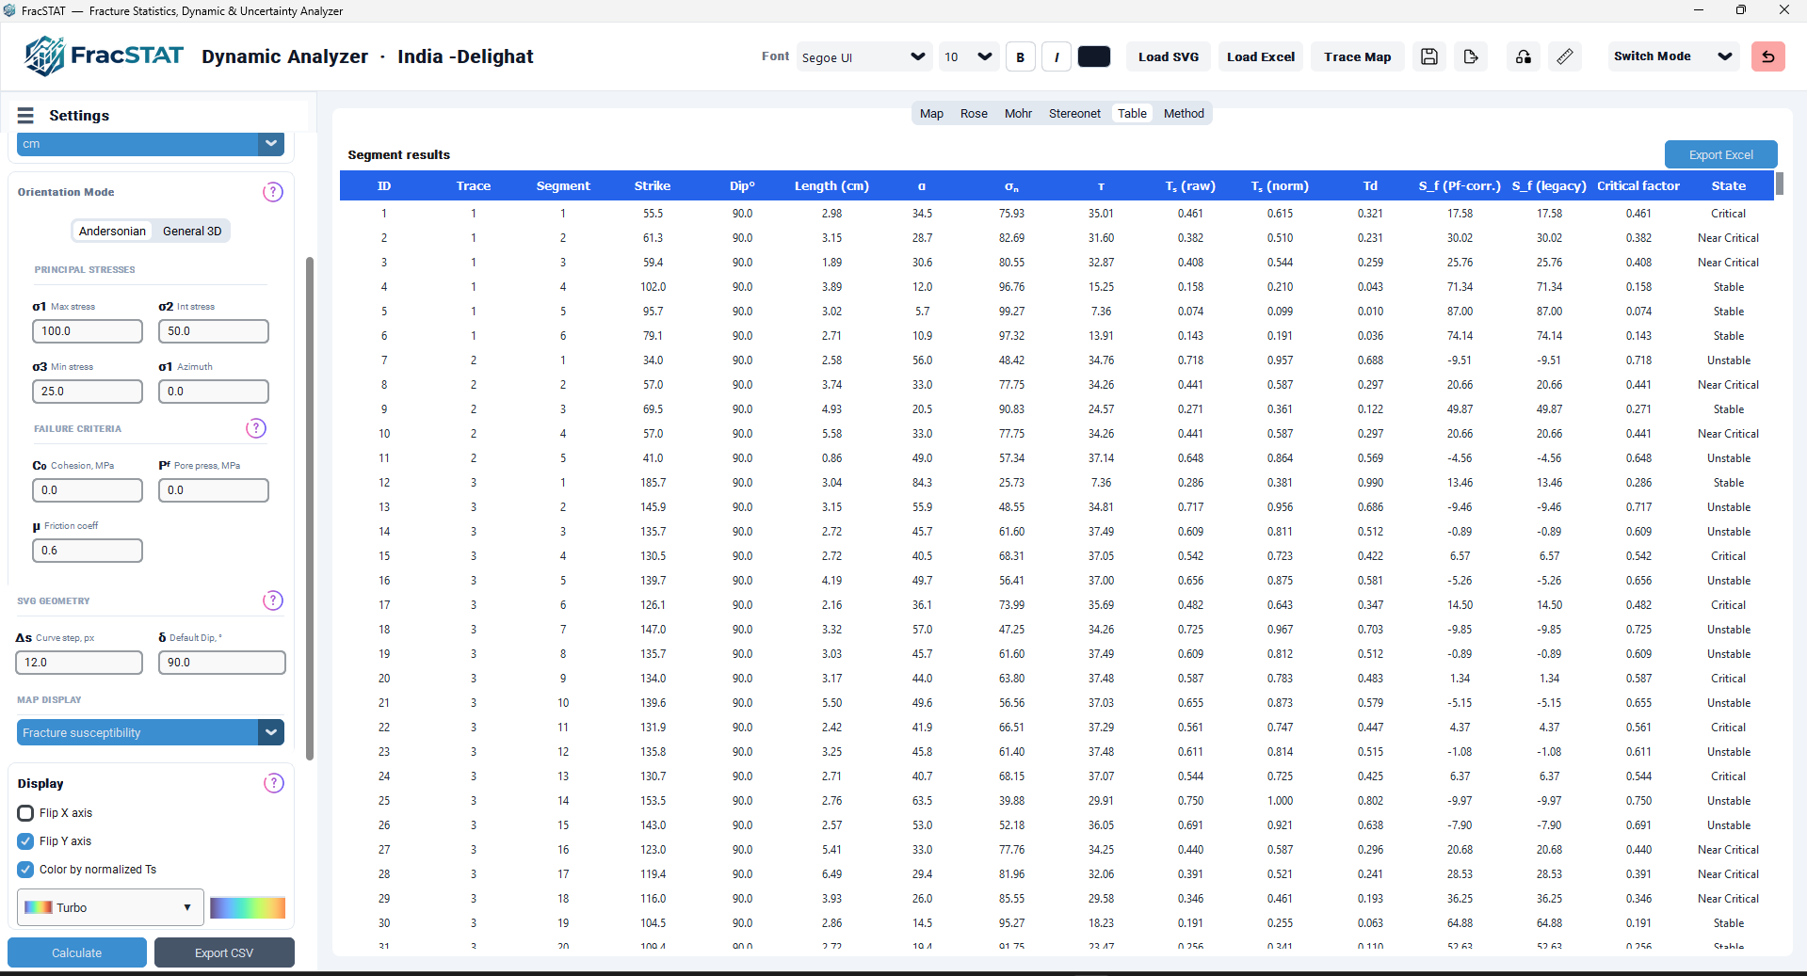Switch to the Mohr tab
Image resolution: width=1807 pixels, height=976 pixels.
(x=1018, y=114)
